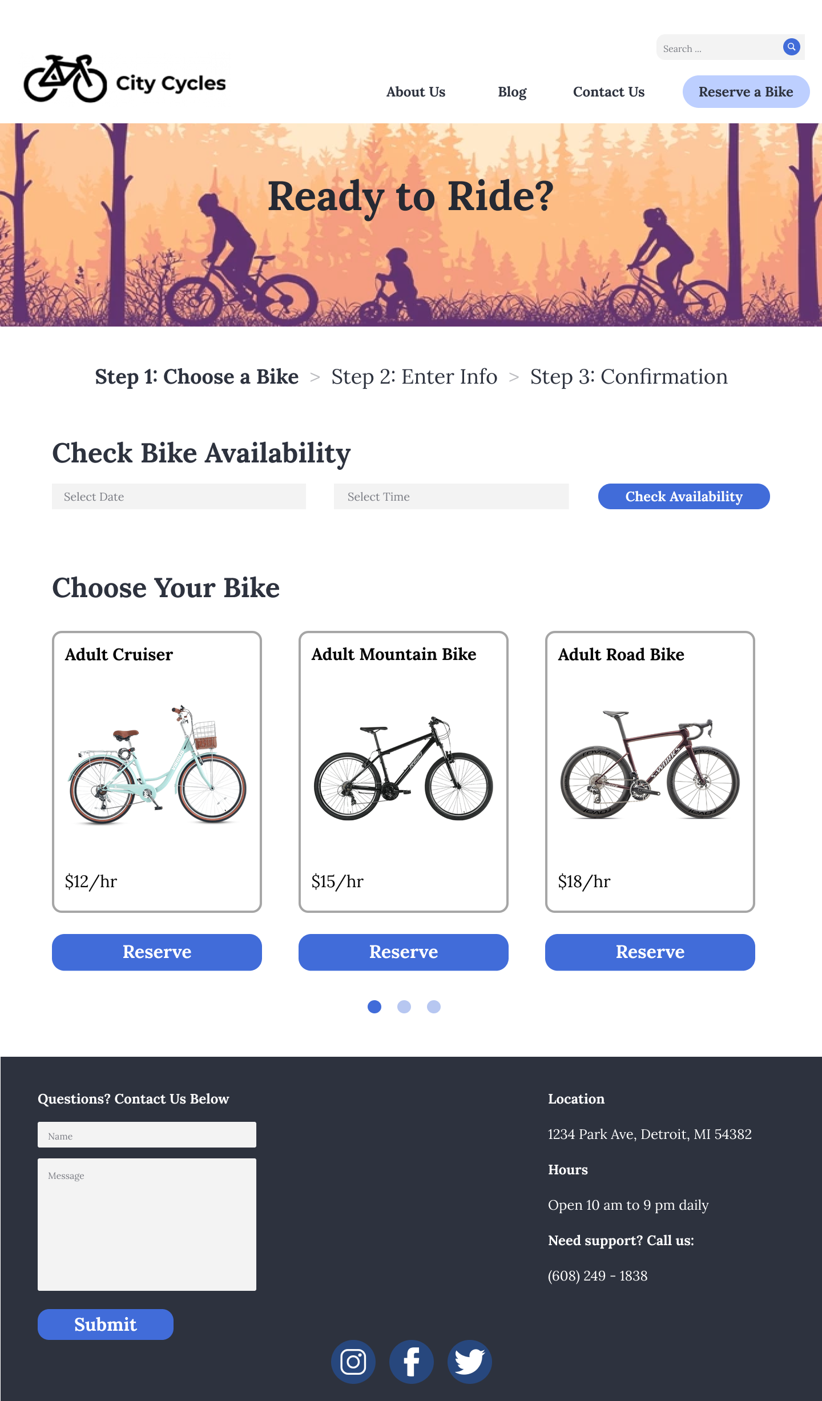Navigate to the Blog page

[512, 92]
